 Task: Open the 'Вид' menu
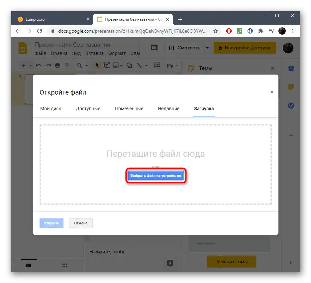[76, 53]
